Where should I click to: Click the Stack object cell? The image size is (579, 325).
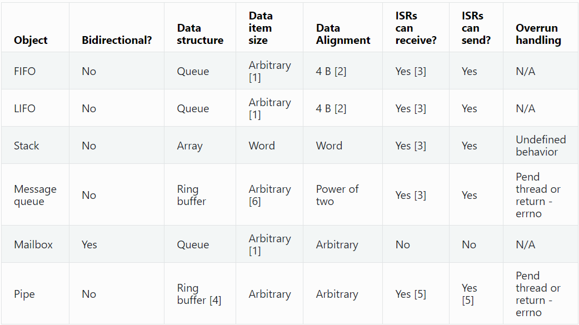coord(27,146)
